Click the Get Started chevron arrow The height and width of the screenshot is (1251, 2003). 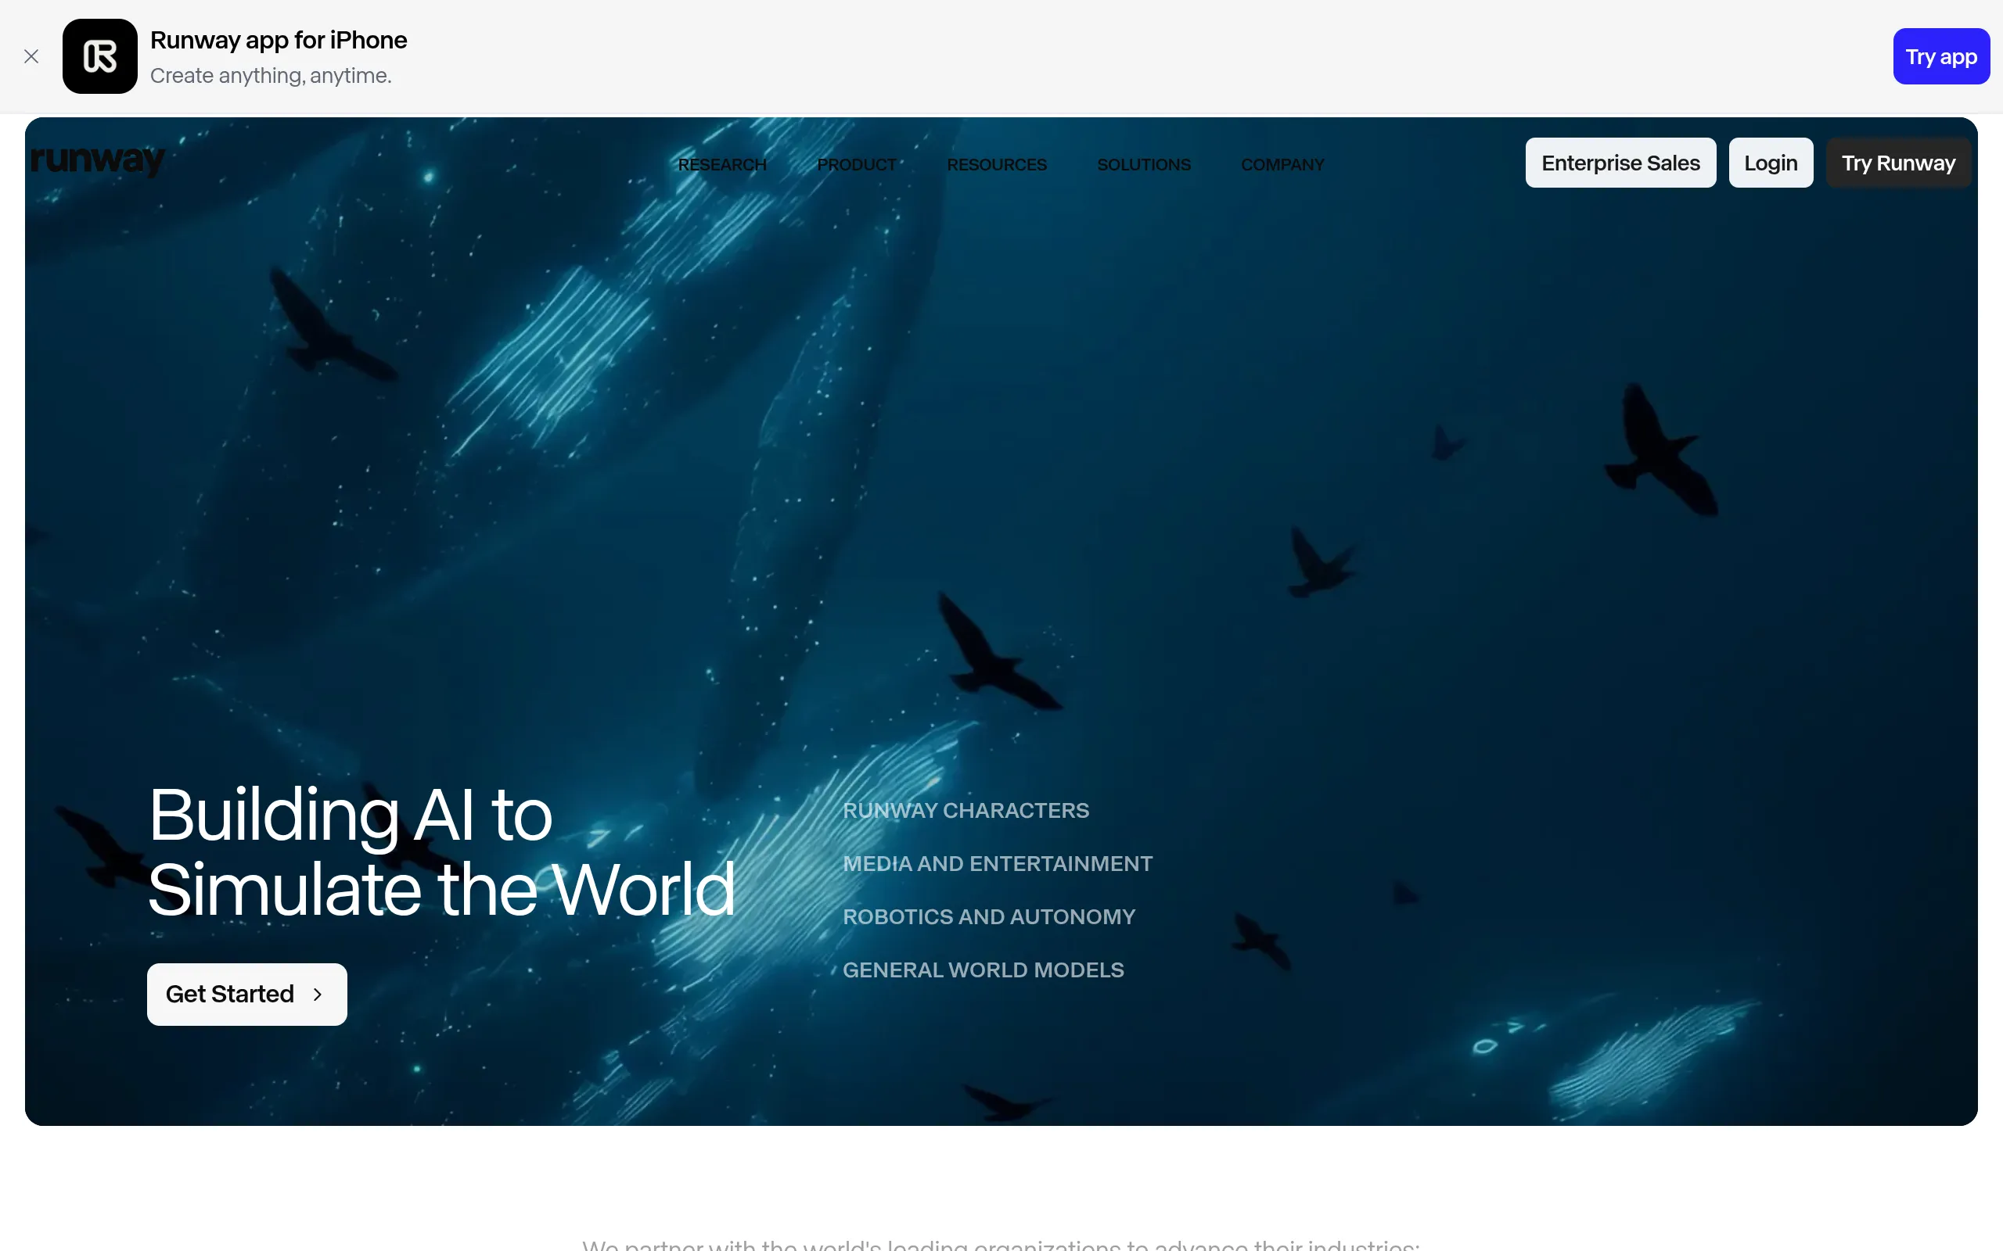[318, 995]
